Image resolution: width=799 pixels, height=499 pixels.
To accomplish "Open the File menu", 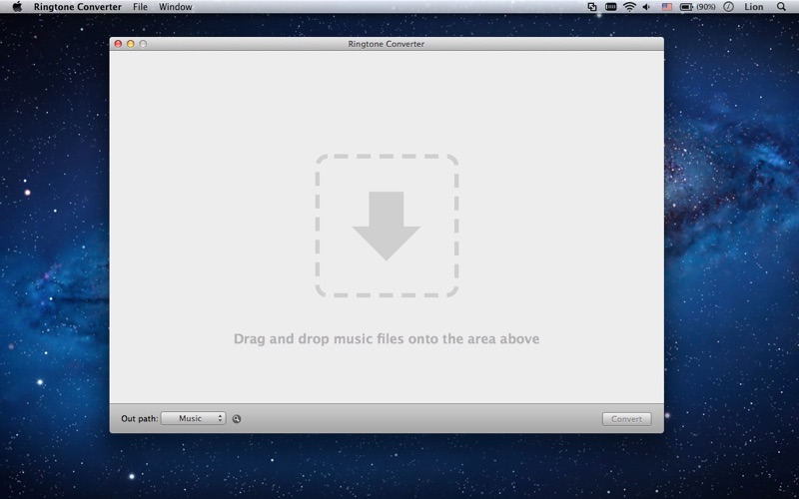I will coord(140,7).
